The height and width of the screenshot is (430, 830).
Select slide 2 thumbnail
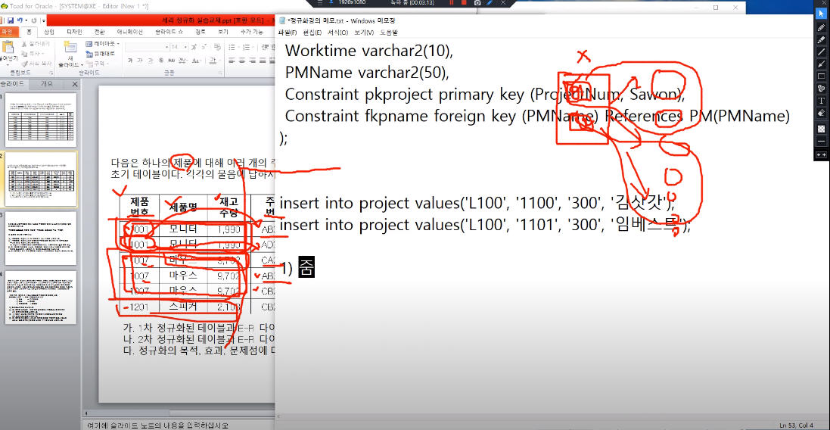[41, 179]
